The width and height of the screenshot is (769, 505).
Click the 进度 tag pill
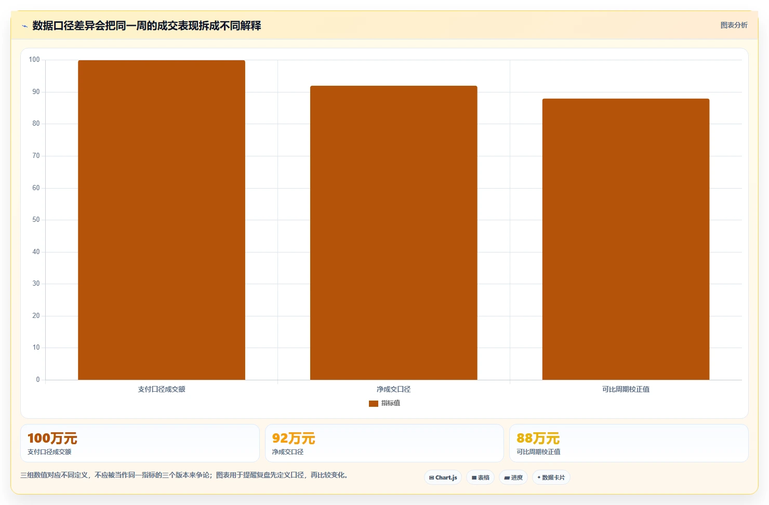pos(513,477)
